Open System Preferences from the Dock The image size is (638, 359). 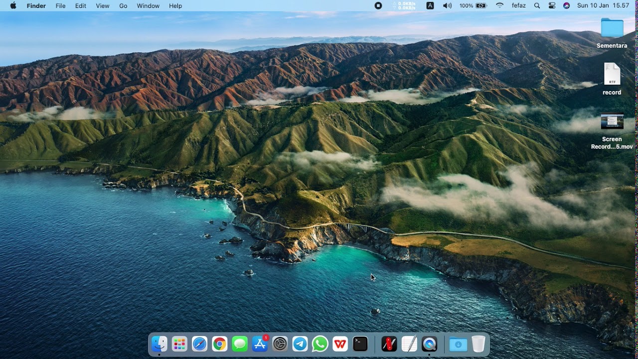click(x=280, y=344)
